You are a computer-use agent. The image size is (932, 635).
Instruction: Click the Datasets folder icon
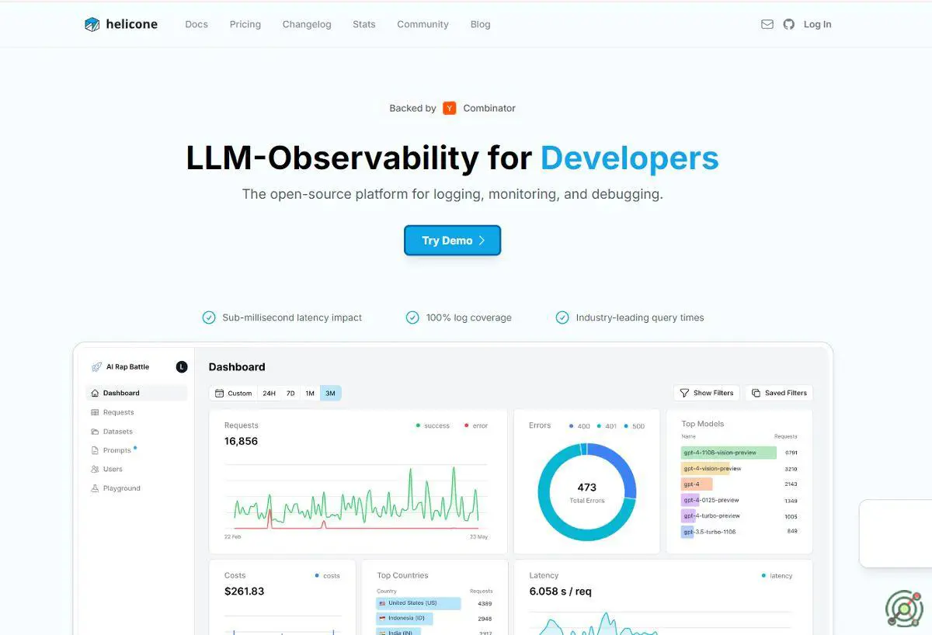pyautogui.click(x=95, y=432)
